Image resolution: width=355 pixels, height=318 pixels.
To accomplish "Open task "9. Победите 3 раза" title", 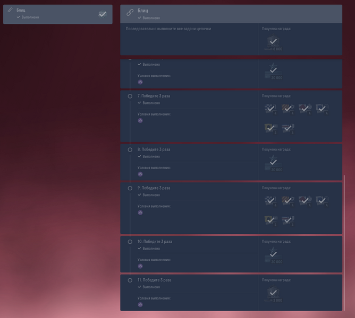I will pos(154,188).
